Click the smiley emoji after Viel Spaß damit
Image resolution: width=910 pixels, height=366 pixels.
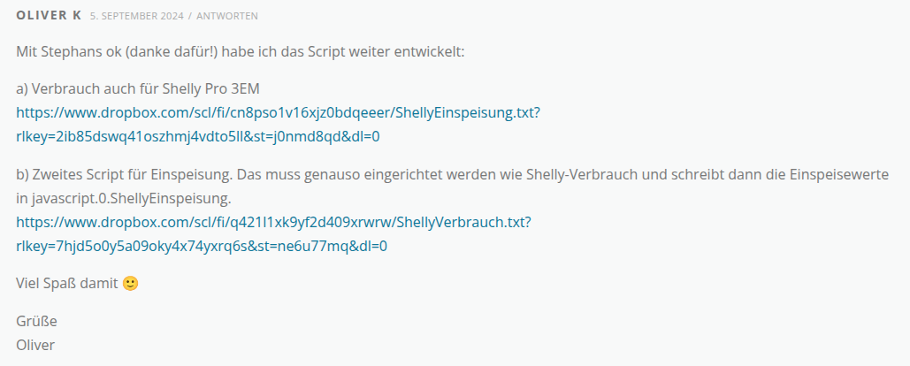[x=130, y=284]
